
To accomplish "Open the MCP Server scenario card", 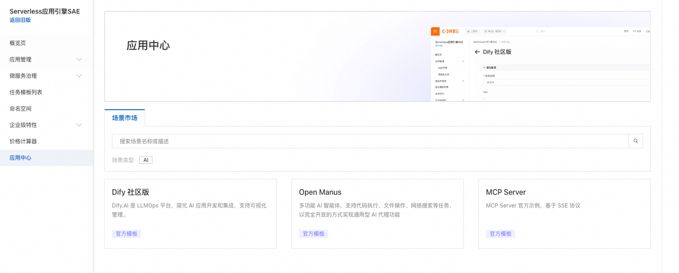I will pyautogui.click(x=564, y=213).
